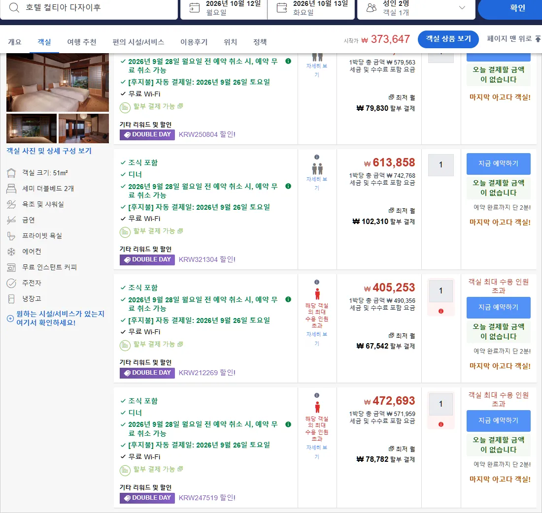The width and height of the screenshot is (542, 513).
Task: Click 지금 예약하기 for ₩405,253 offer
Action: click(x=498, y=307)
